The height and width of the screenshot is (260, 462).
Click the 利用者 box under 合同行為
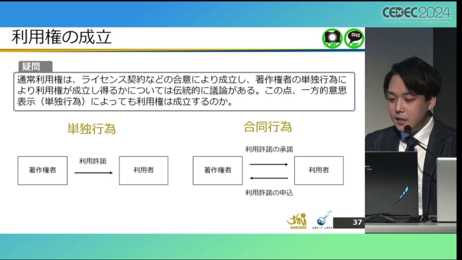coord(319,171)
